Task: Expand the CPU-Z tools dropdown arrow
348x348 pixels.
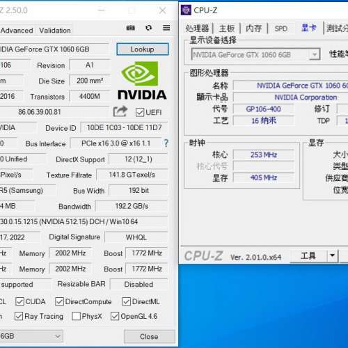Action: click(x=332, y=255)
